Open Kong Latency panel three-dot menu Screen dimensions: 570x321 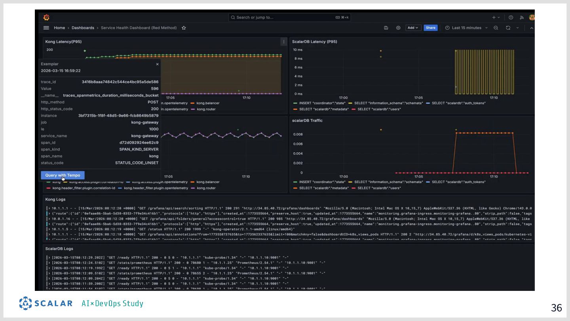pyautogui.click(x=283, y=42)
